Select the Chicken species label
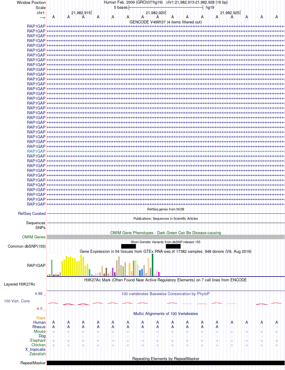This screenshot has height=370, width=285. pyautogui.click(x=39, y=345)
